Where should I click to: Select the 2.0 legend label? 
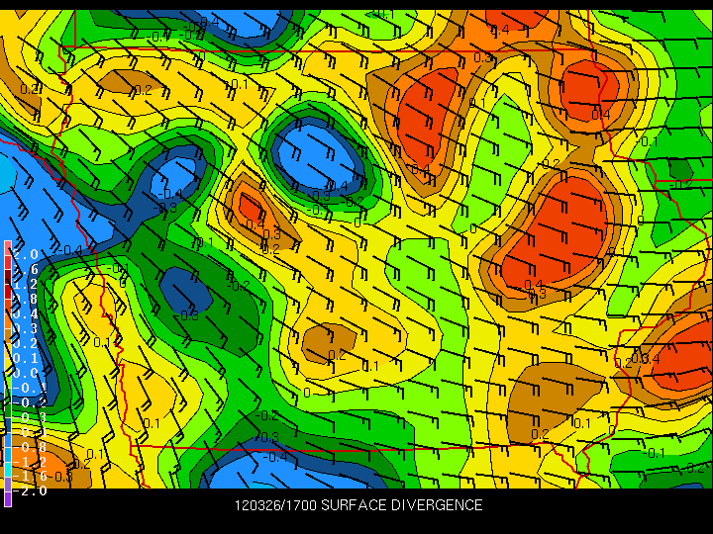[25, 254]
